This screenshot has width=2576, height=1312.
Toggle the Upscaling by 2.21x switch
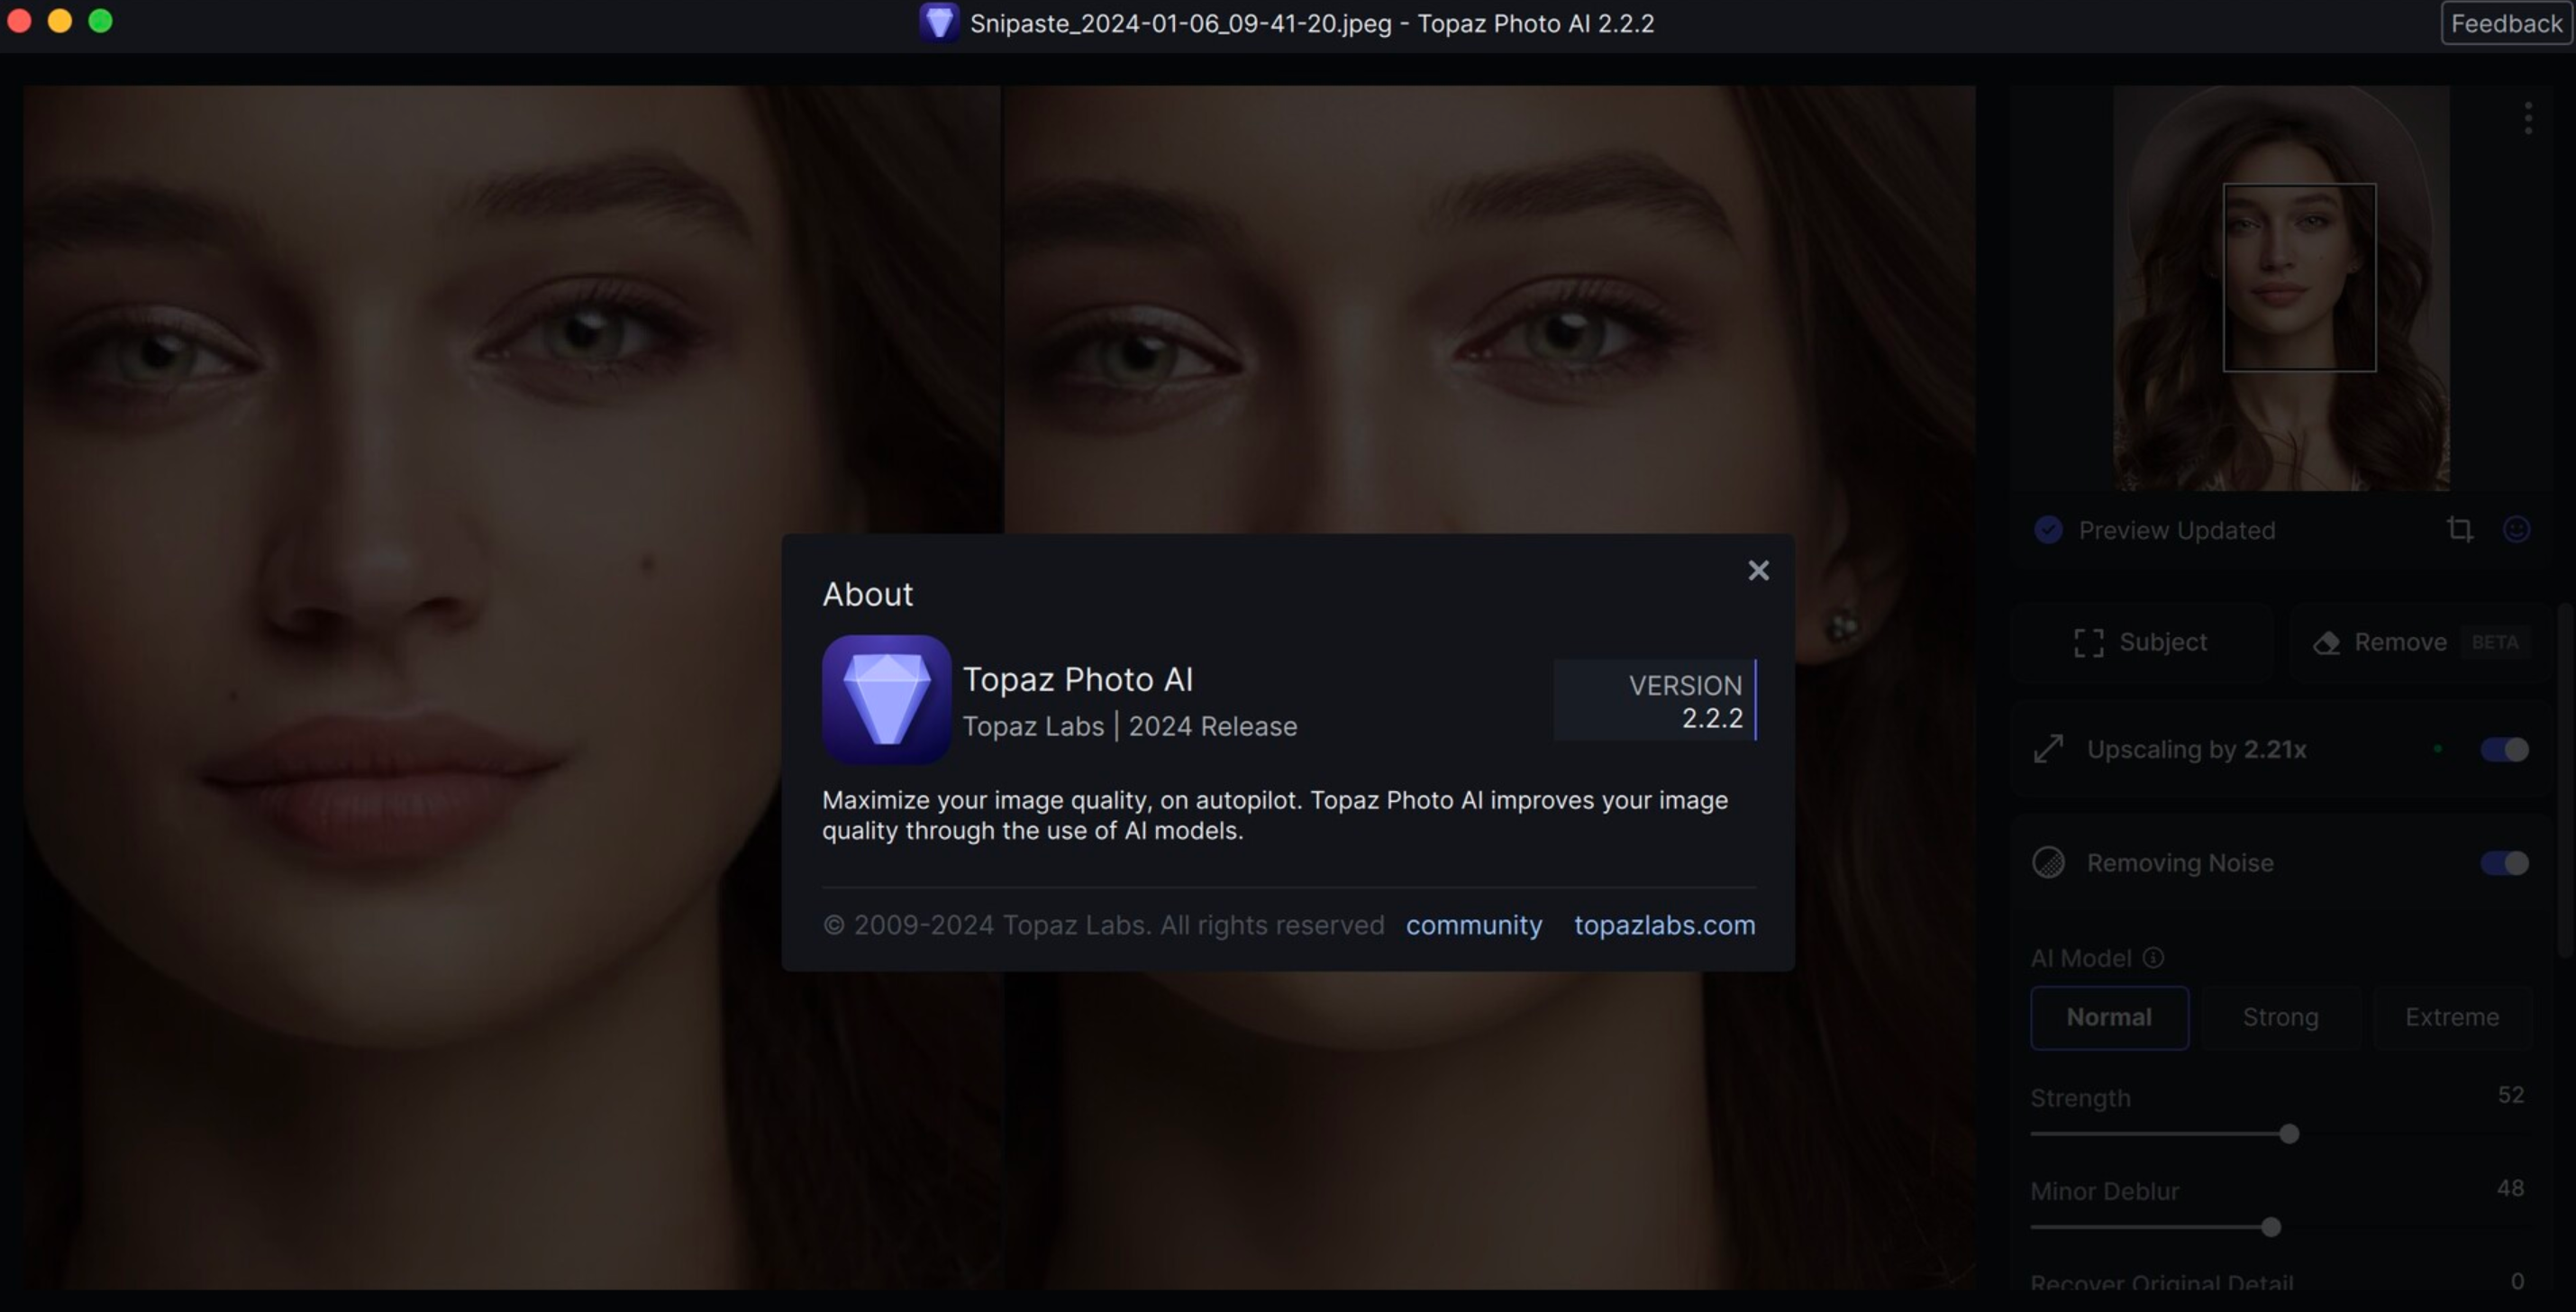point(2504,750)
